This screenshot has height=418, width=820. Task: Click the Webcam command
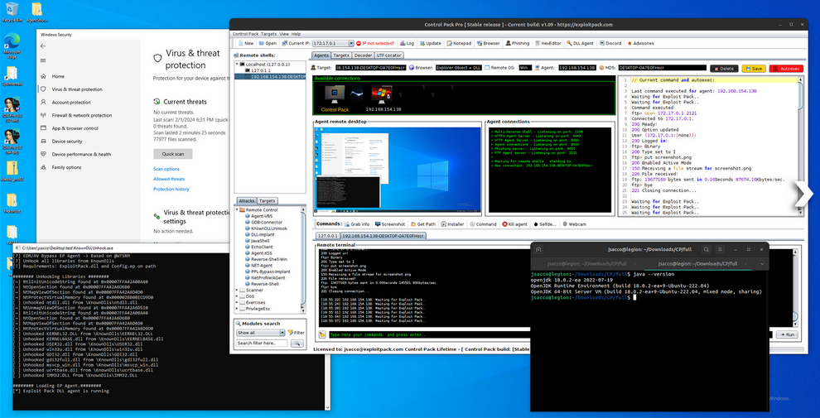[x=574, y=223]
